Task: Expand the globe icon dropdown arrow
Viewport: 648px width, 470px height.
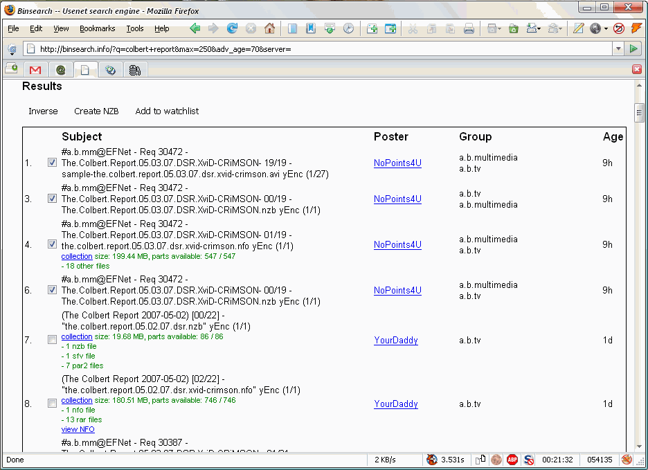Action: [606, 28]
